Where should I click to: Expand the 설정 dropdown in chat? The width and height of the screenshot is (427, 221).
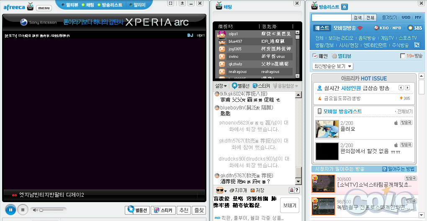pyautogui.click(x=221, y=86)
